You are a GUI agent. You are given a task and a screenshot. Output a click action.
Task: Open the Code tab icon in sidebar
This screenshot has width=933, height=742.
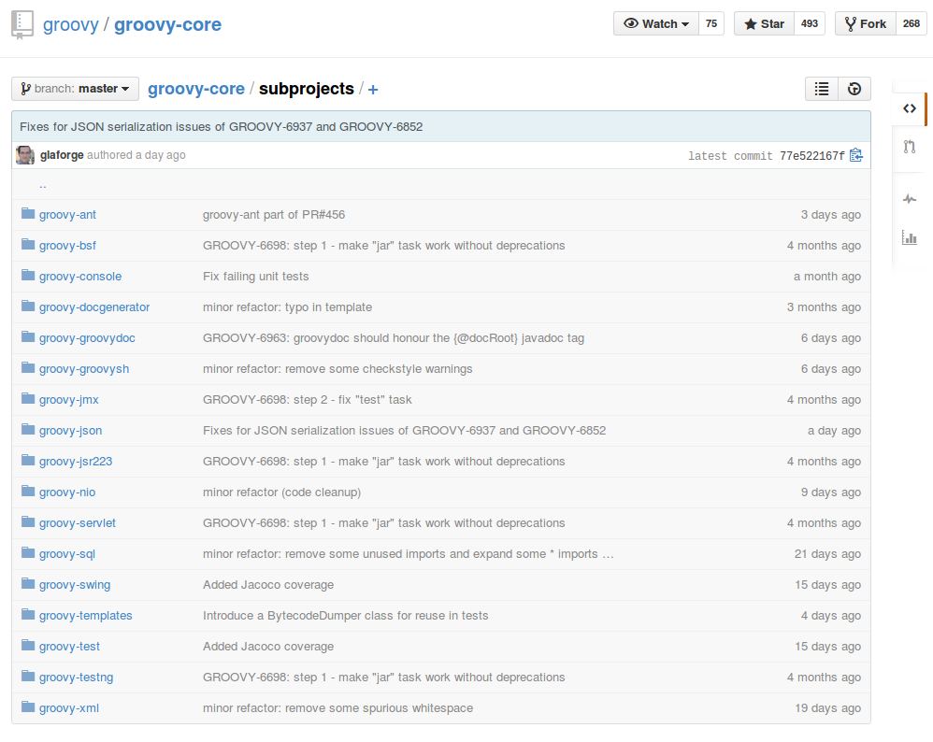pos(910,108)
